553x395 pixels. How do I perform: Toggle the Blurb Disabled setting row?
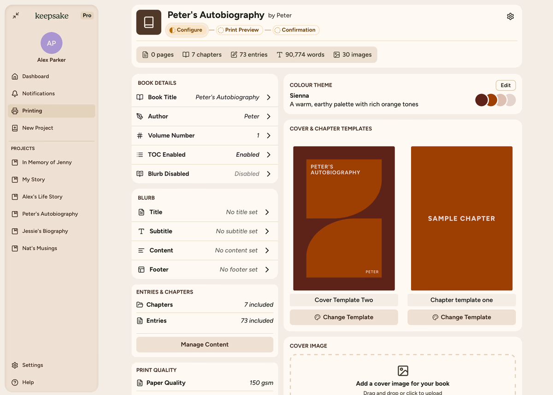click(x=205, y=174)
